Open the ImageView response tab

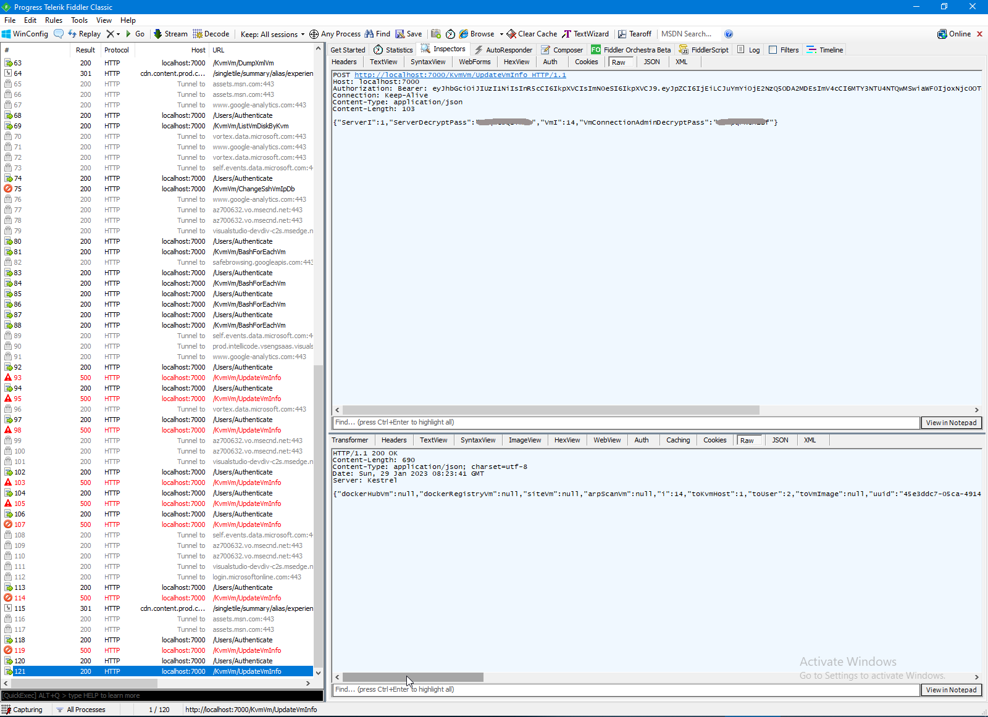tap(525, 440)
